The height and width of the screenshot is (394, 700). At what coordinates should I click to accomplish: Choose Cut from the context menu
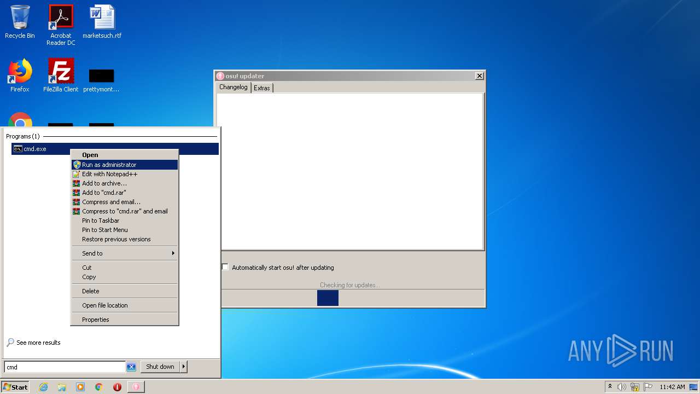pos(125,268)
